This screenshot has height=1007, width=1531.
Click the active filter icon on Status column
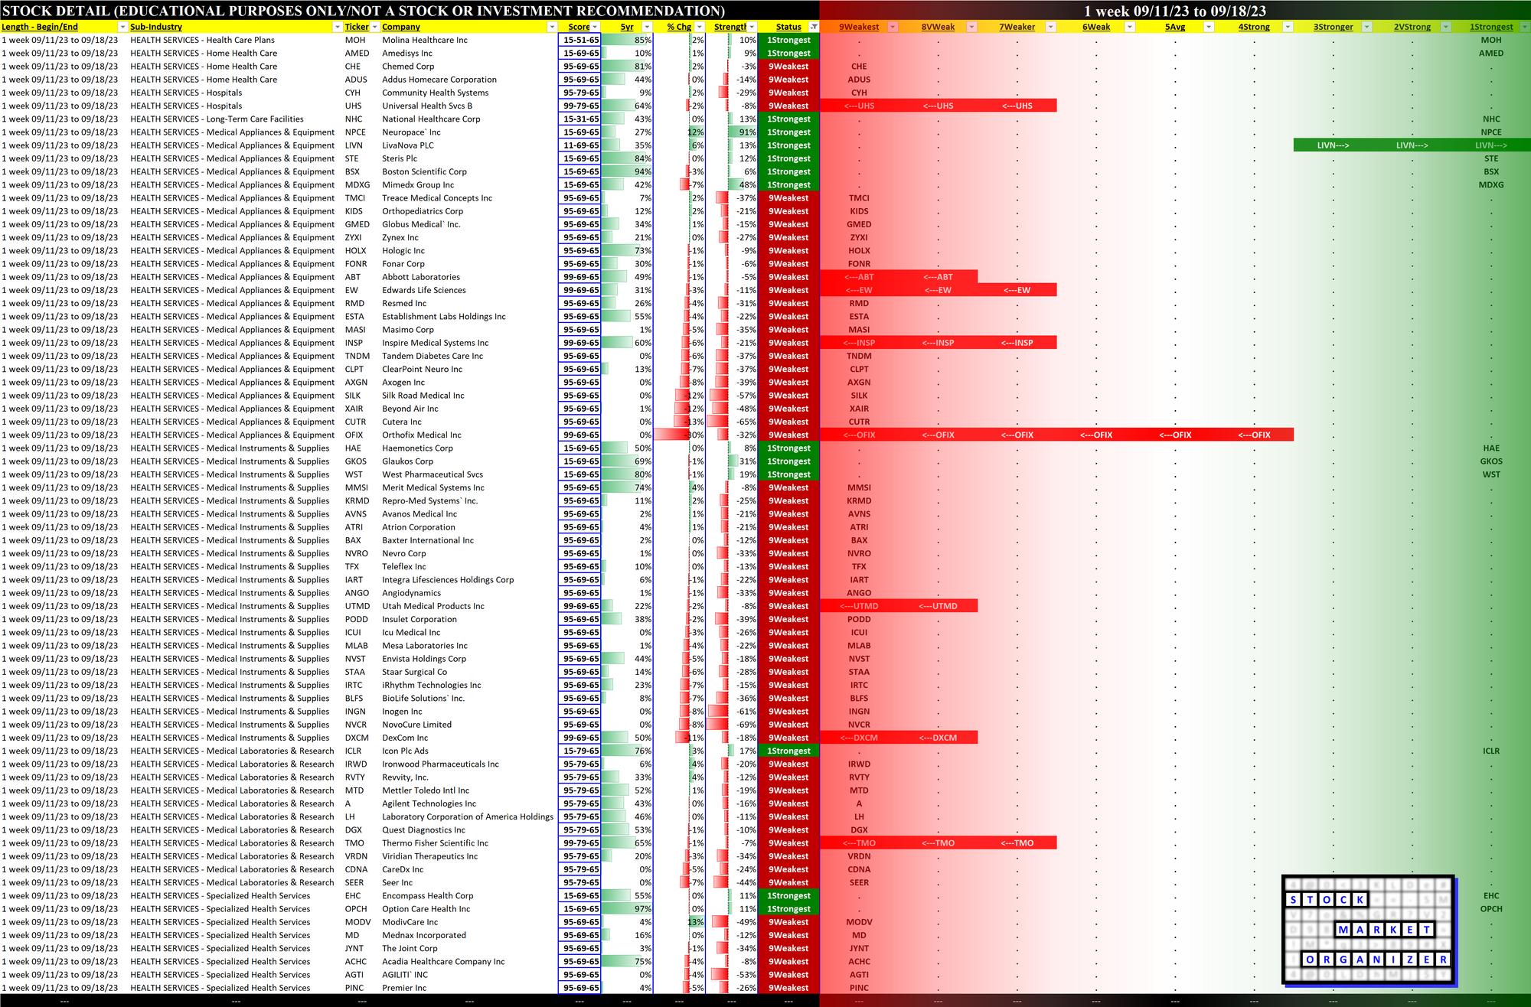click(x=814, y=27)
